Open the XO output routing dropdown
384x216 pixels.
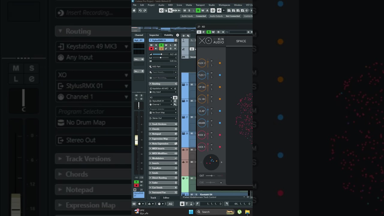point(161,97)
